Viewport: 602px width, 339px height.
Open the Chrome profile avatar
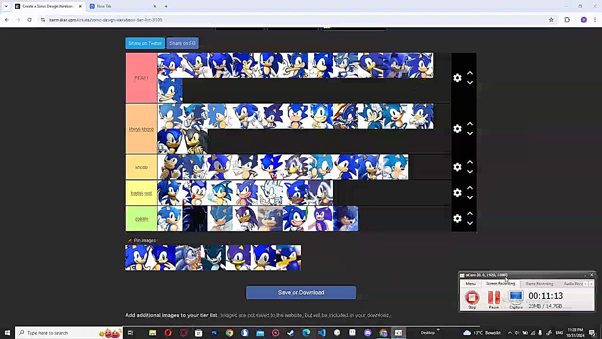(584, 20)
